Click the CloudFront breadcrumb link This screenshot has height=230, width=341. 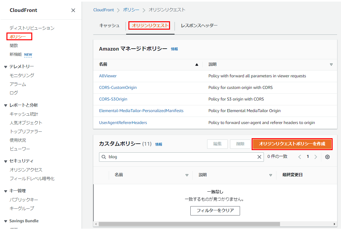coord(104,10)
